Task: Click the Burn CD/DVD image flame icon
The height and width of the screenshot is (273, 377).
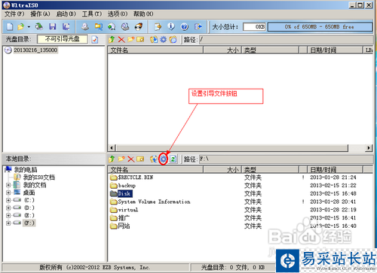Action: point(139,26)
